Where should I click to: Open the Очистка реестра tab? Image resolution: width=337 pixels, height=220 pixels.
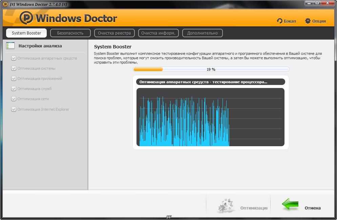pos(114,33)
